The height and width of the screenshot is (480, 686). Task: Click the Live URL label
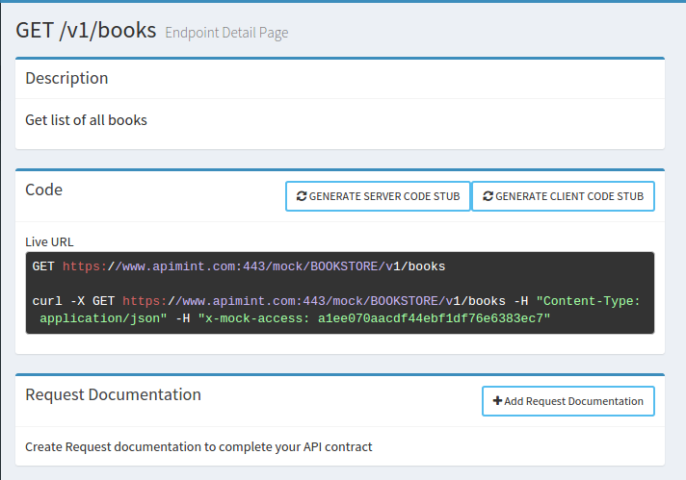coord(49,242)
